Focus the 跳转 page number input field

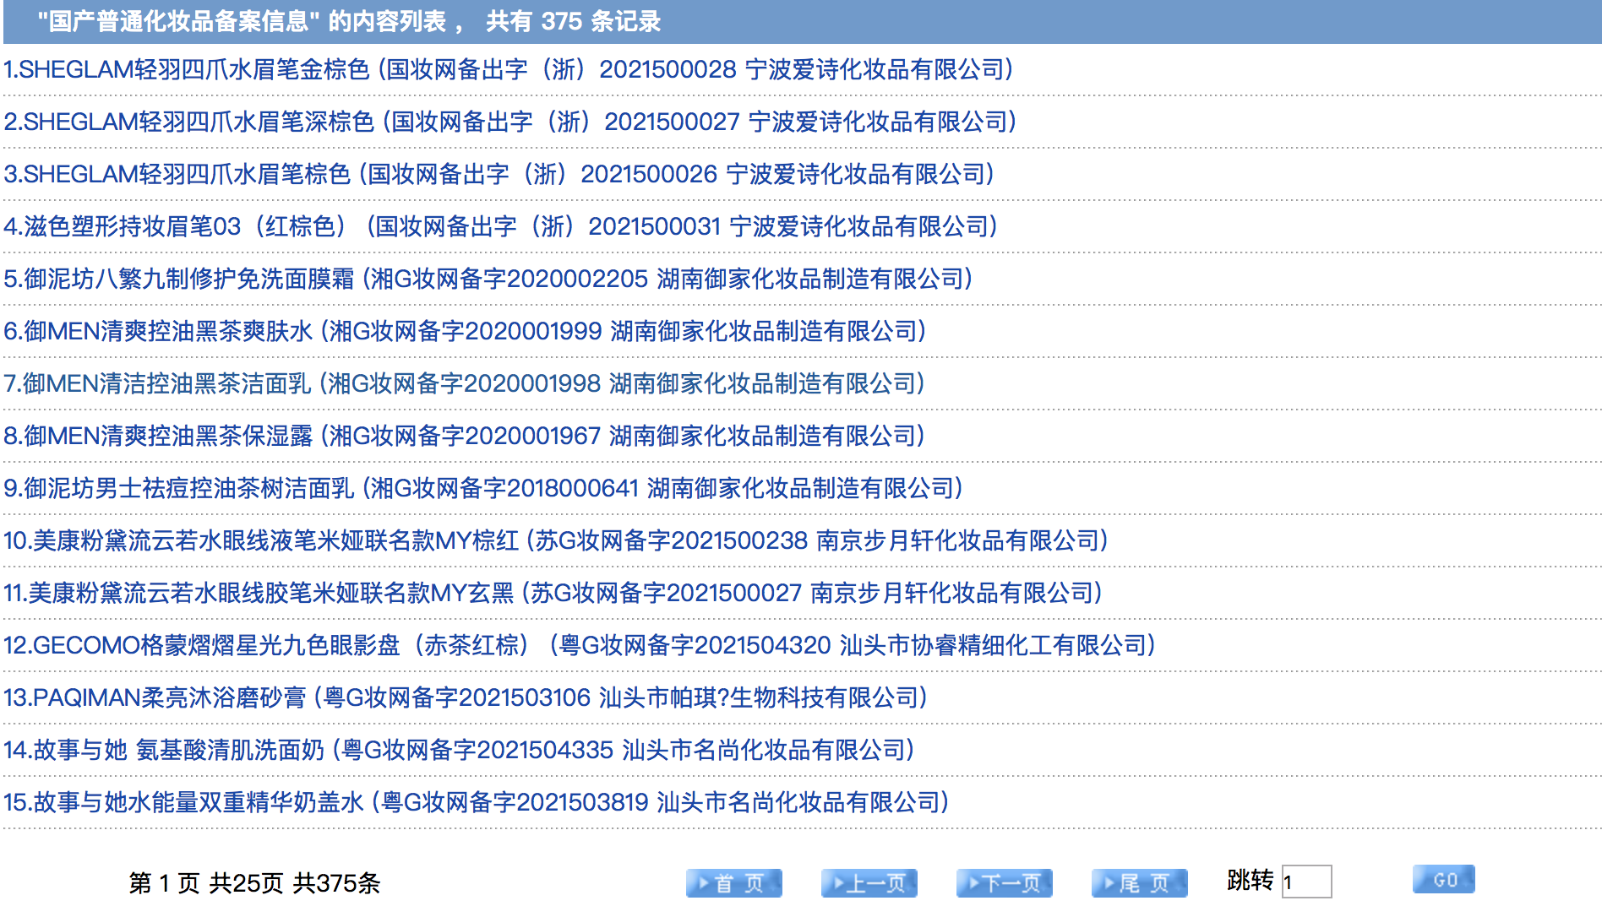pos(1307,882)
